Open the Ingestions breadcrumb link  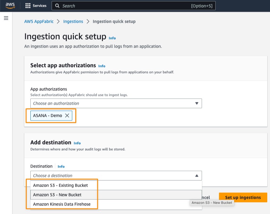point(73,21)
